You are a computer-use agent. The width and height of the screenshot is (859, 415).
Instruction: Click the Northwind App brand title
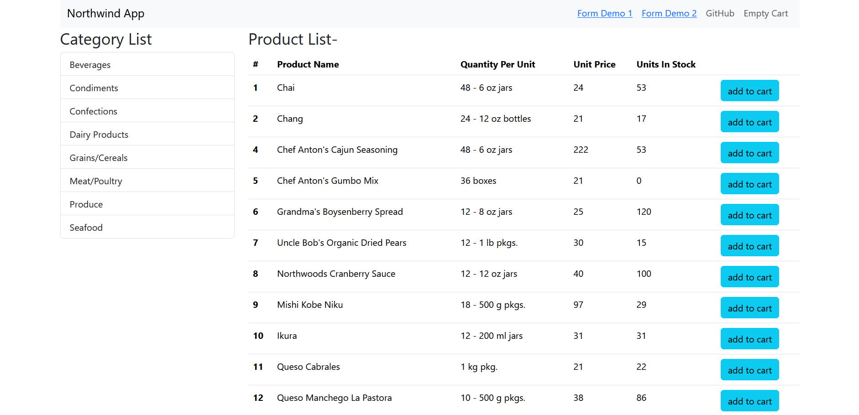click(105, 14)
